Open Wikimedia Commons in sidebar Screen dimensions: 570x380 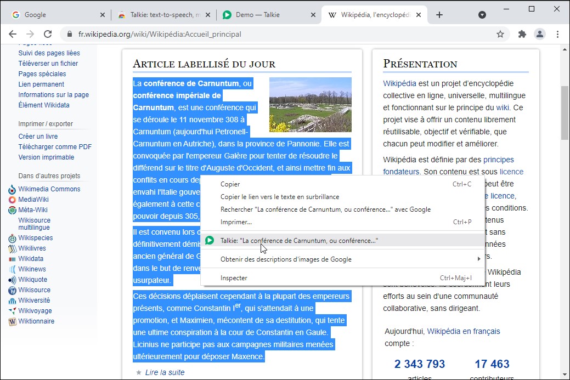point(49,189)
